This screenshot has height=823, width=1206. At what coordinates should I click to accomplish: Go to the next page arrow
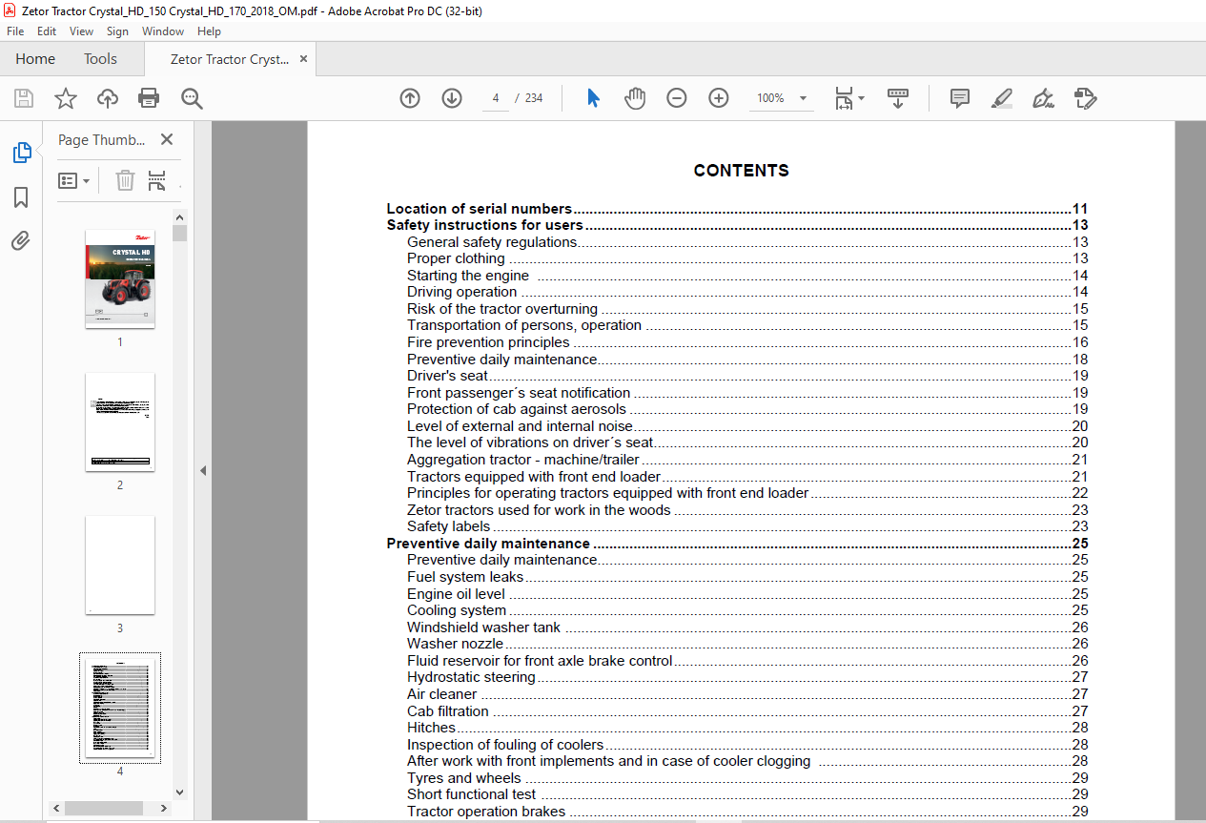click(452, 98)
